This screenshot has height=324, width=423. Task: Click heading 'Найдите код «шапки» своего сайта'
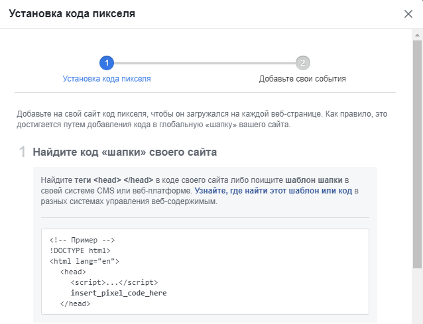(125, 152)
